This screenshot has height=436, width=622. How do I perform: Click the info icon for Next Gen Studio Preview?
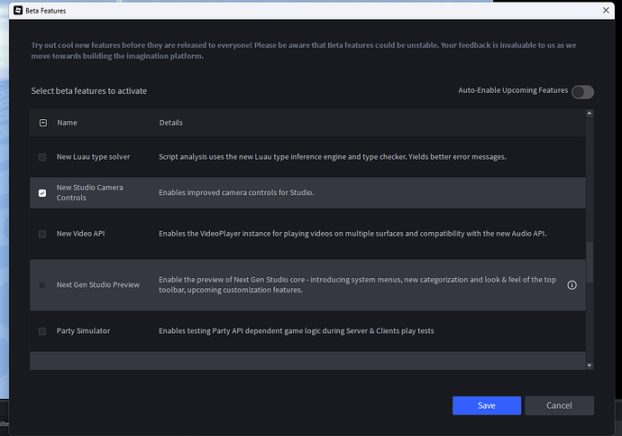coord(572,285)
